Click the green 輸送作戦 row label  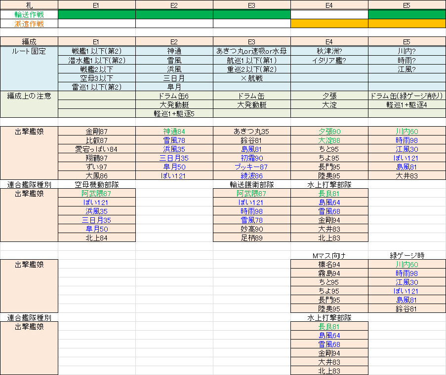pyautogui.click(x=29, y=14)
